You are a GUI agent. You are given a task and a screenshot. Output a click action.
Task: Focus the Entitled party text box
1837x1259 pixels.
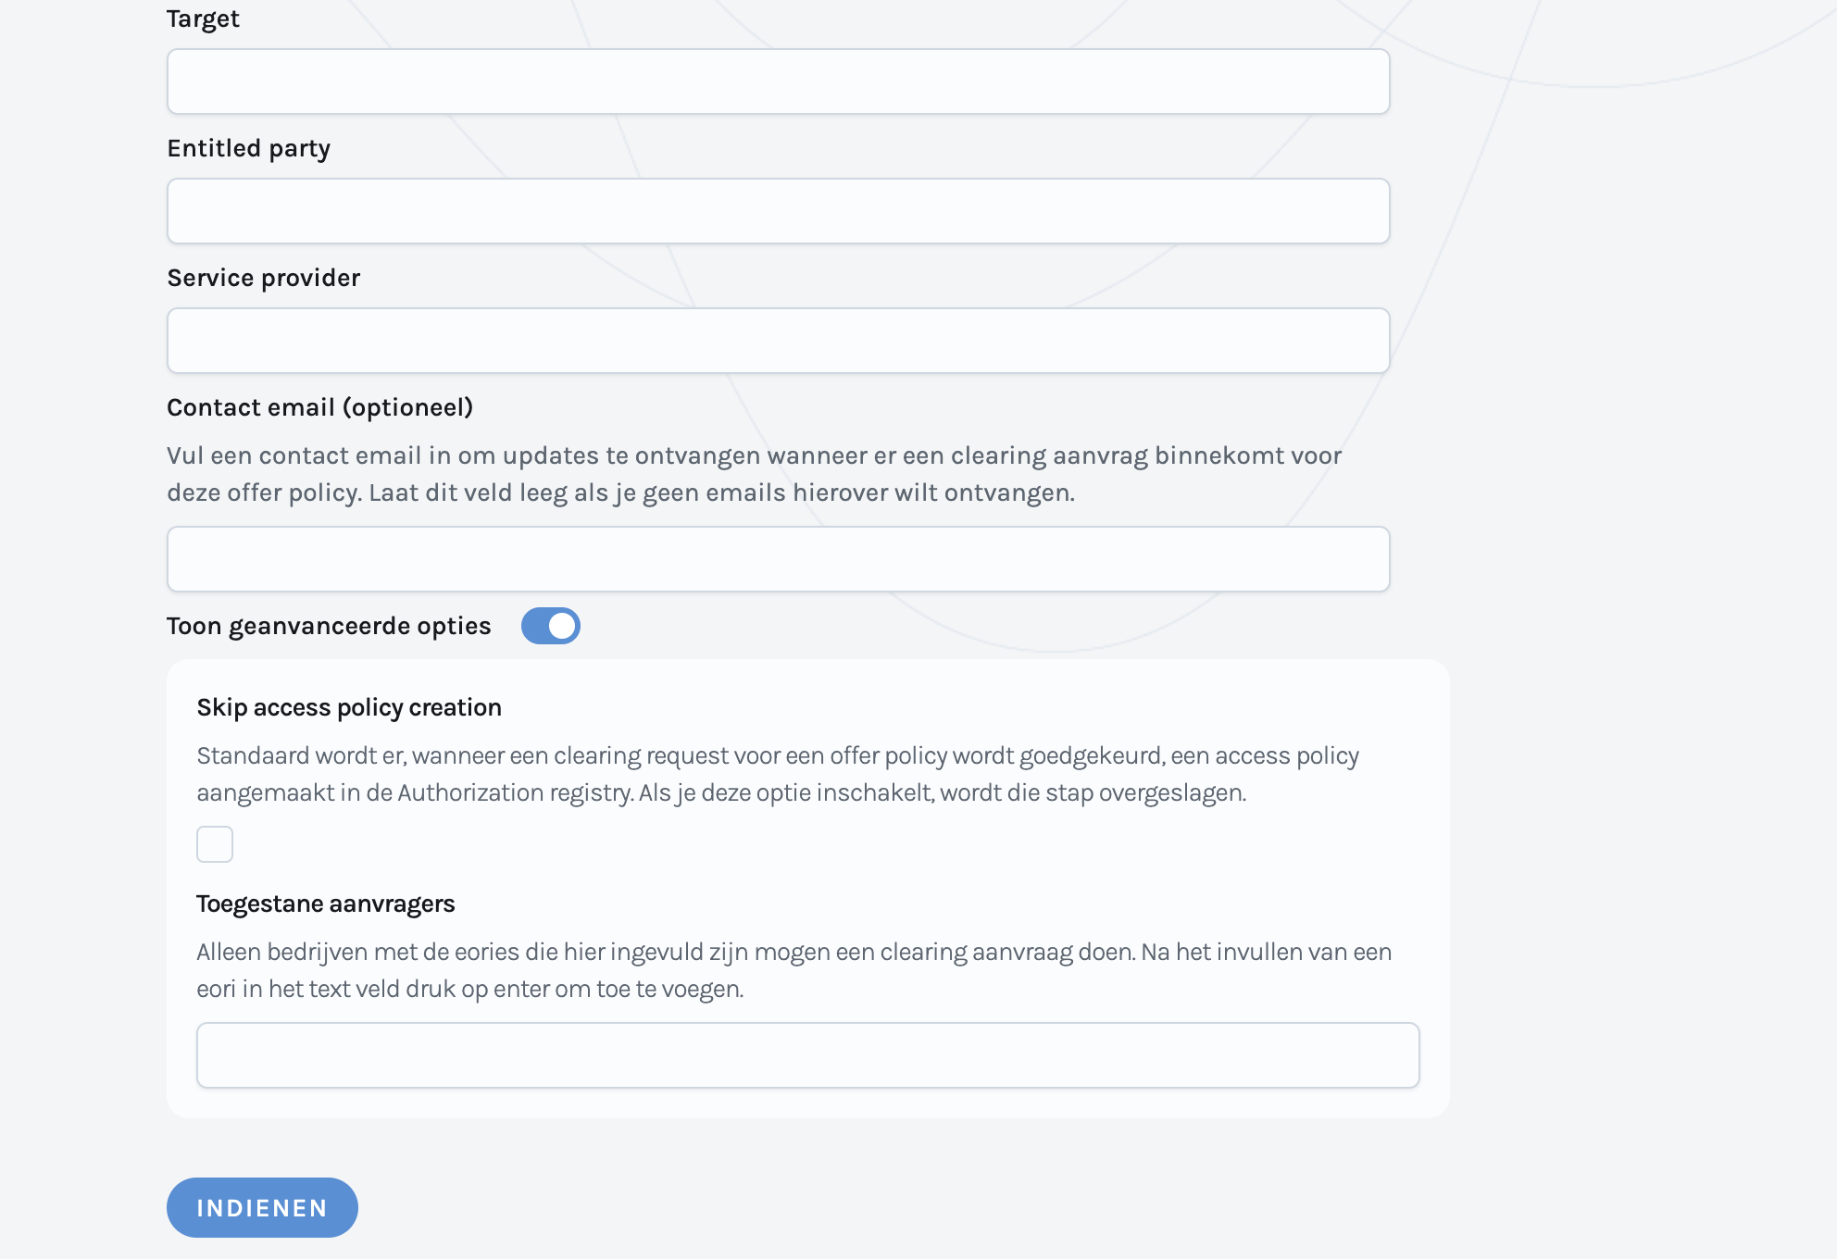click(x=778, y=211)
